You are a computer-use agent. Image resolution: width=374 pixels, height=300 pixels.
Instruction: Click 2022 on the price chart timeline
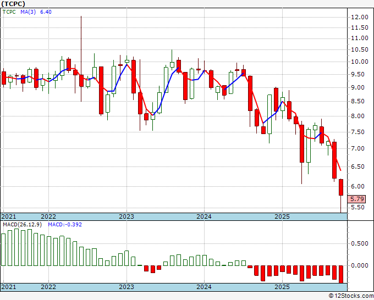pos(48,216)
